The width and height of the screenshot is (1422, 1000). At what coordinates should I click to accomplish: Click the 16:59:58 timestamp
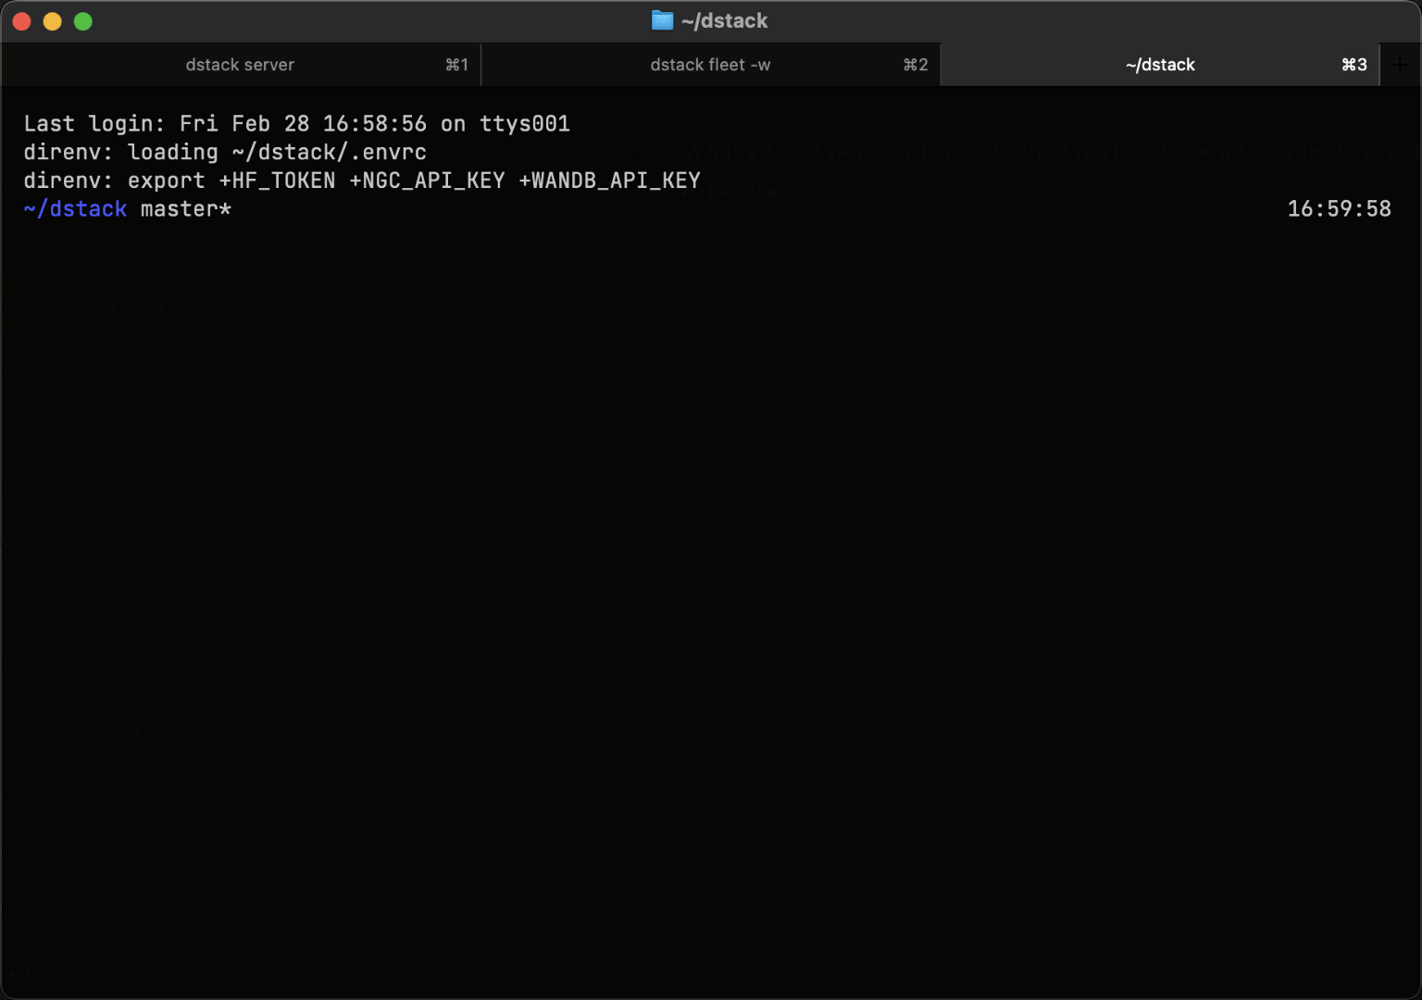[1339, 209]
